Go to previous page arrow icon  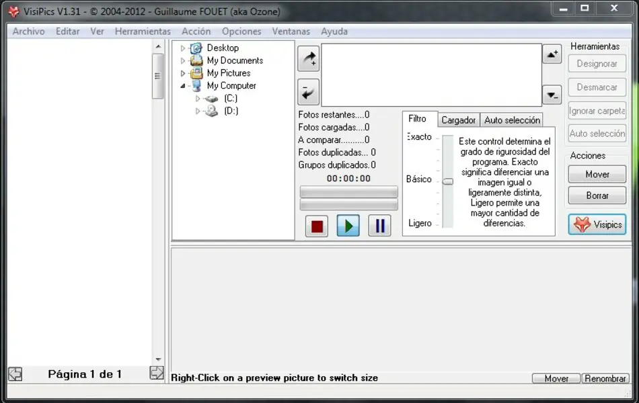click(15, 373)
